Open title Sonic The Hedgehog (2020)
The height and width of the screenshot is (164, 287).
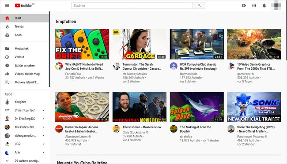(256, 129)
